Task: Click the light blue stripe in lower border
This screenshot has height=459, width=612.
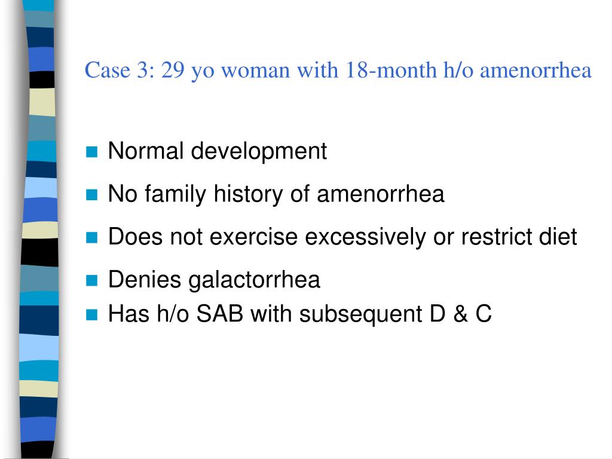Action: [x=39, y=347]
